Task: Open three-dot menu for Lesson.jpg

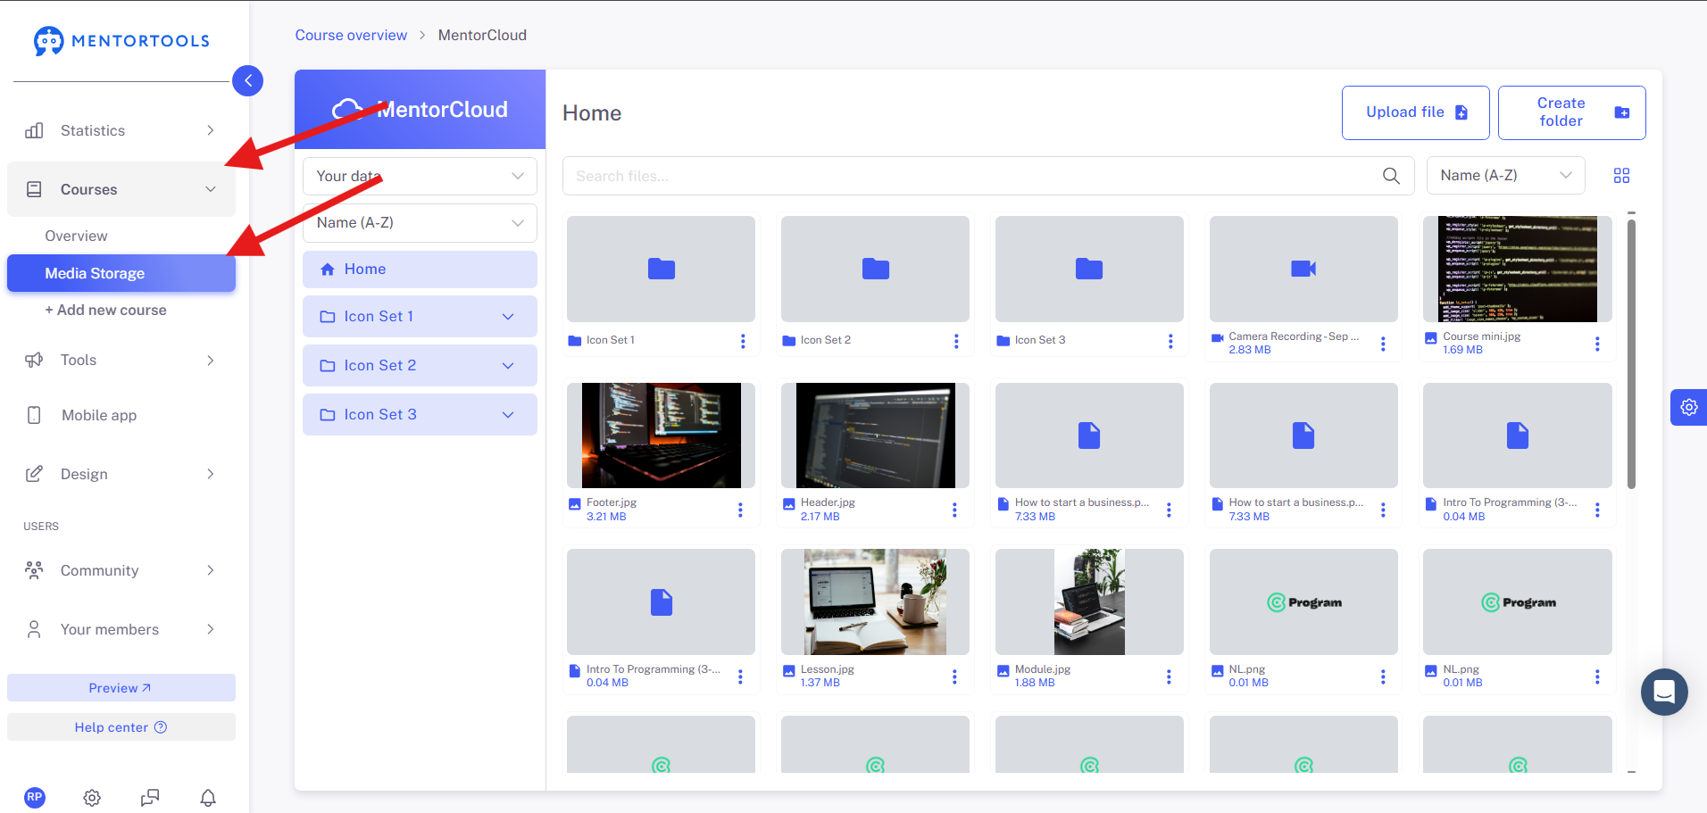Action: [x=954, y=676]
